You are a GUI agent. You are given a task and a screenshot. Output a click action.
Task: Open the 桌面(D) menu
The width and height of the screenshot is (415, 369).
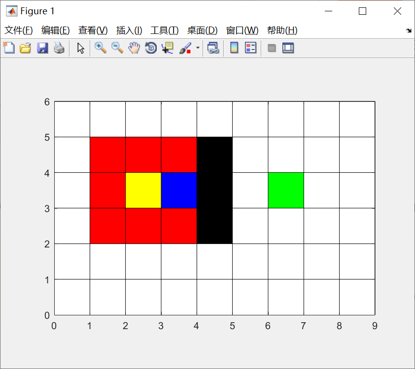click(202, 31)
